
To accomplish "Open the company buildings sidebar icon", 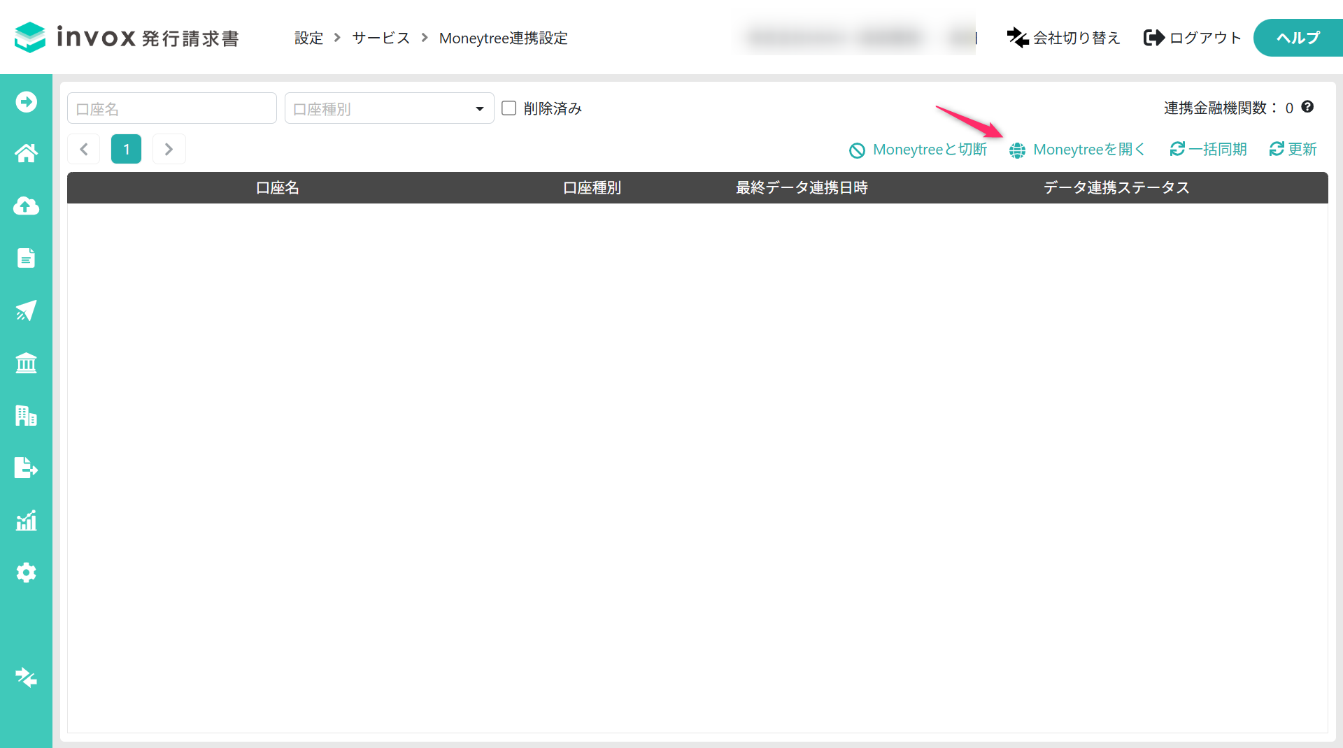I will pos(27,415).
